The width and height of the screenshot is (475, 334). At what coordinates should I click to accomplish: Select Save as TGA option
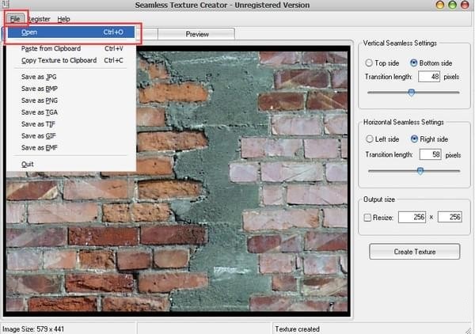tap(40, 112)
